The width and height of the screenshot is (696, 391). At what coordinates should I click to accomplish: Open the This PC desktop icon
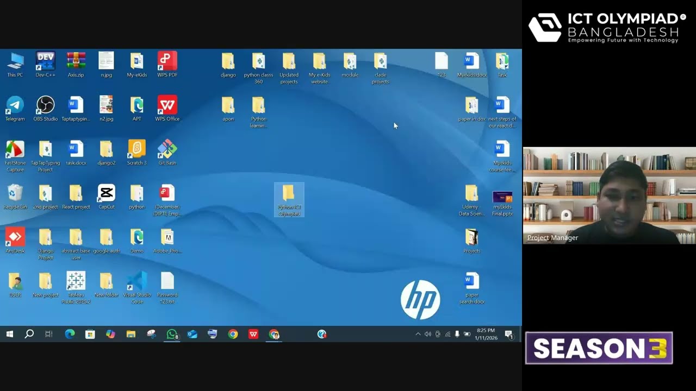pos(15,65)
